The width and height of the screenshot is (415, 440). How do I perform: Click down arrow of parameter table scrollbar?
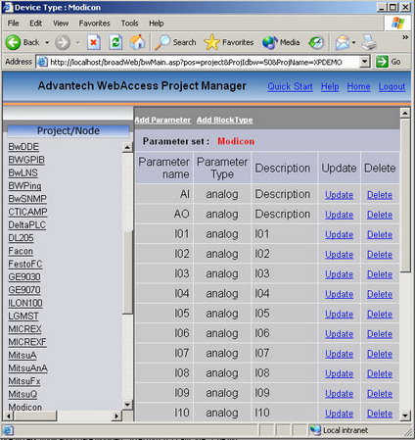pos(405,416)
